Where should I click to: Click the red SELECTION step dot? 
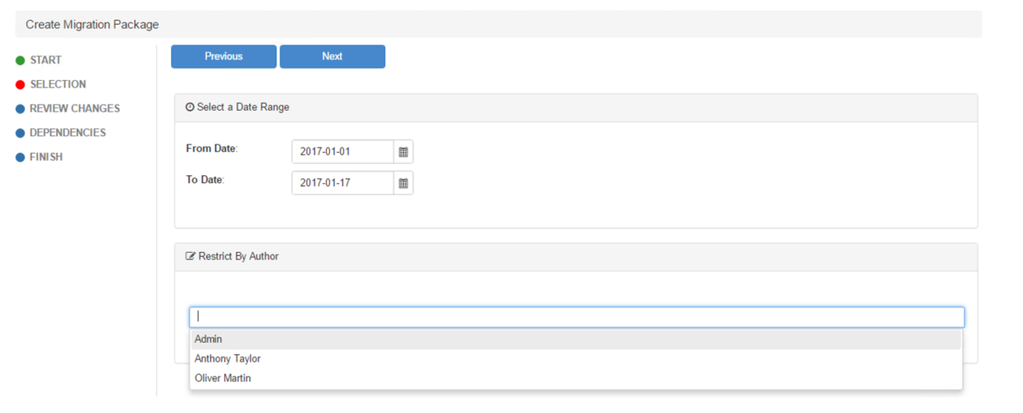(20, 84)
